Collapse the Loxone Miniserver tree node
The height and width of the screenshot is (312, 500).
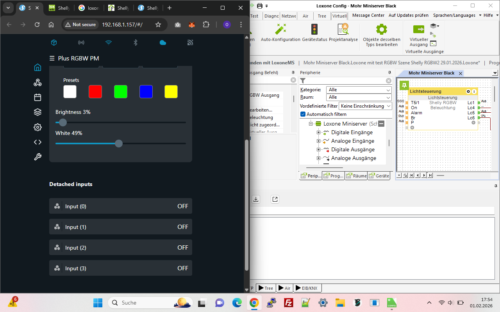coord(311,124)
